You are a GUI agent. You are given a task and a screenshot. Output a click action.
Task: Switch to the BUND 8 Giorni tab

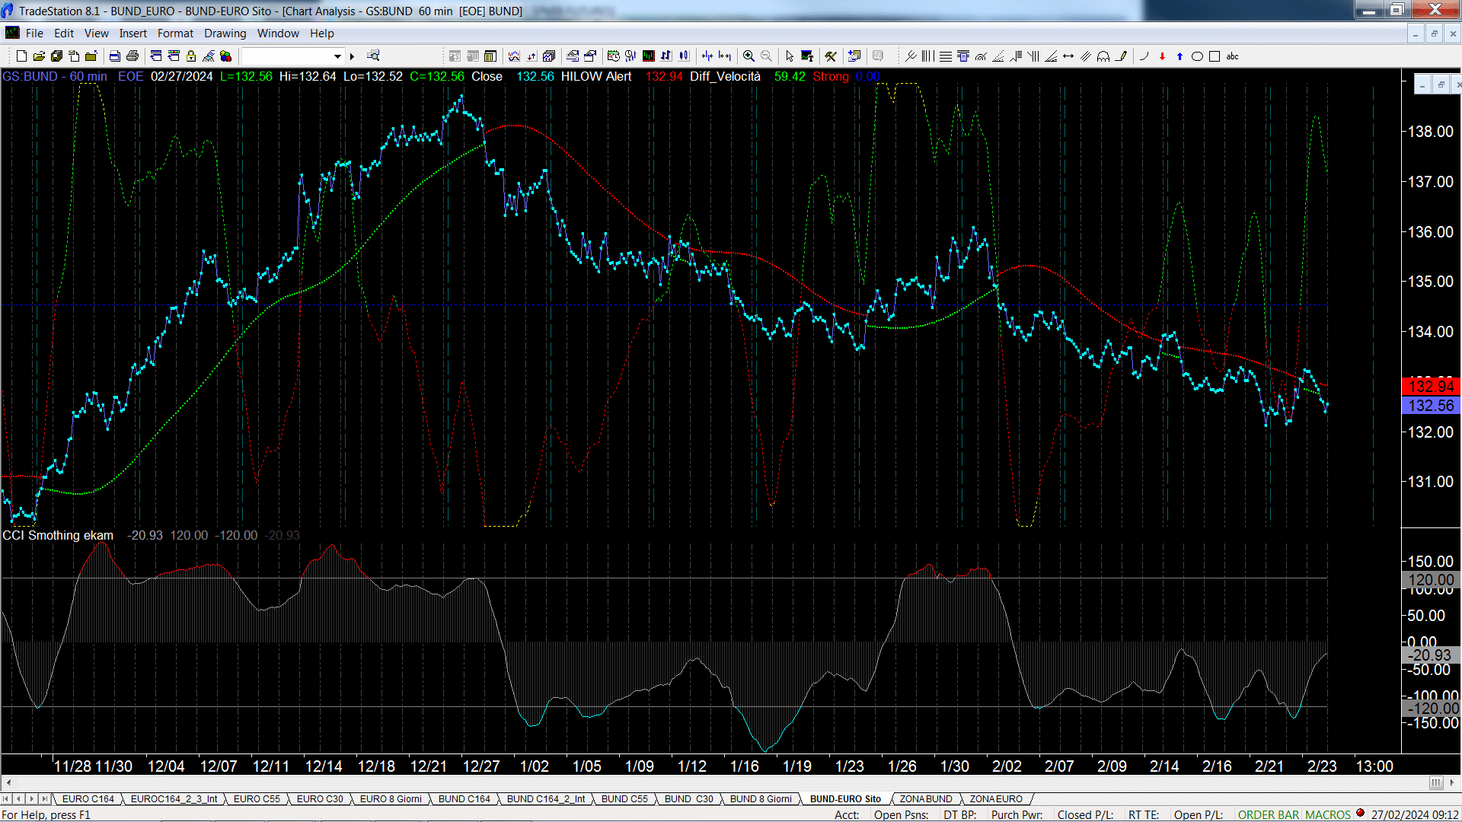(x=761, y=799)
